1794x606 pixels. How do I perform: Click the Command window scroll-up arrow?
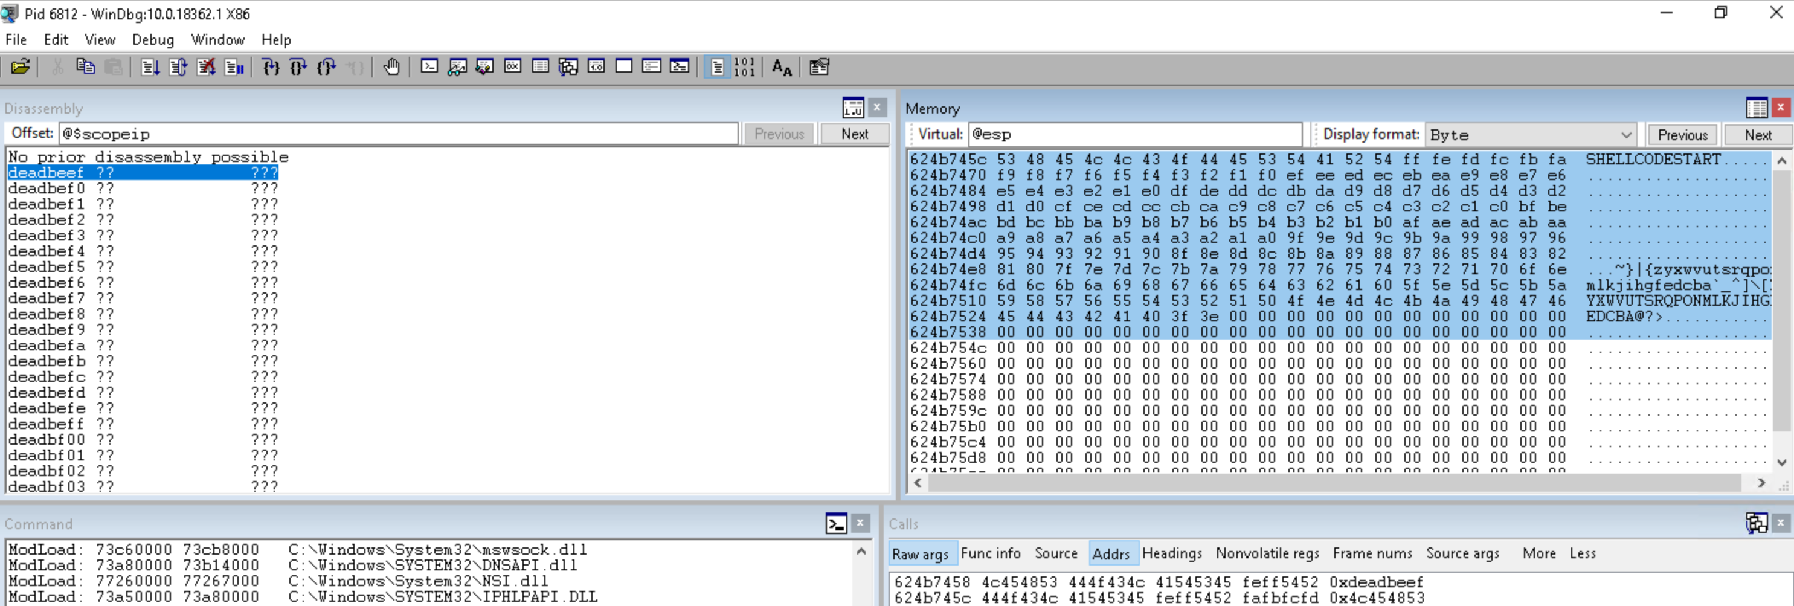[861, 551]
